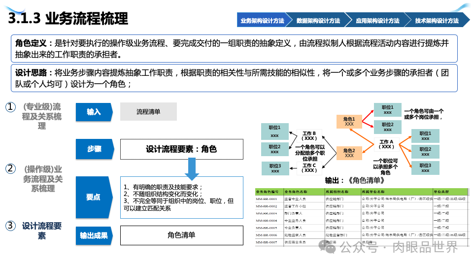Select the 设计思路 description text box
This screenshot has width=473, height=266.
[234, 78]
